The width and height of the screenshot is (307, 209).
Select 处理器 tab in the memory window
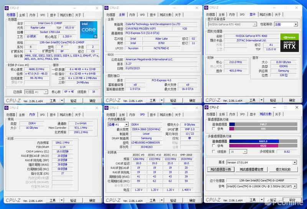(11, 115)
